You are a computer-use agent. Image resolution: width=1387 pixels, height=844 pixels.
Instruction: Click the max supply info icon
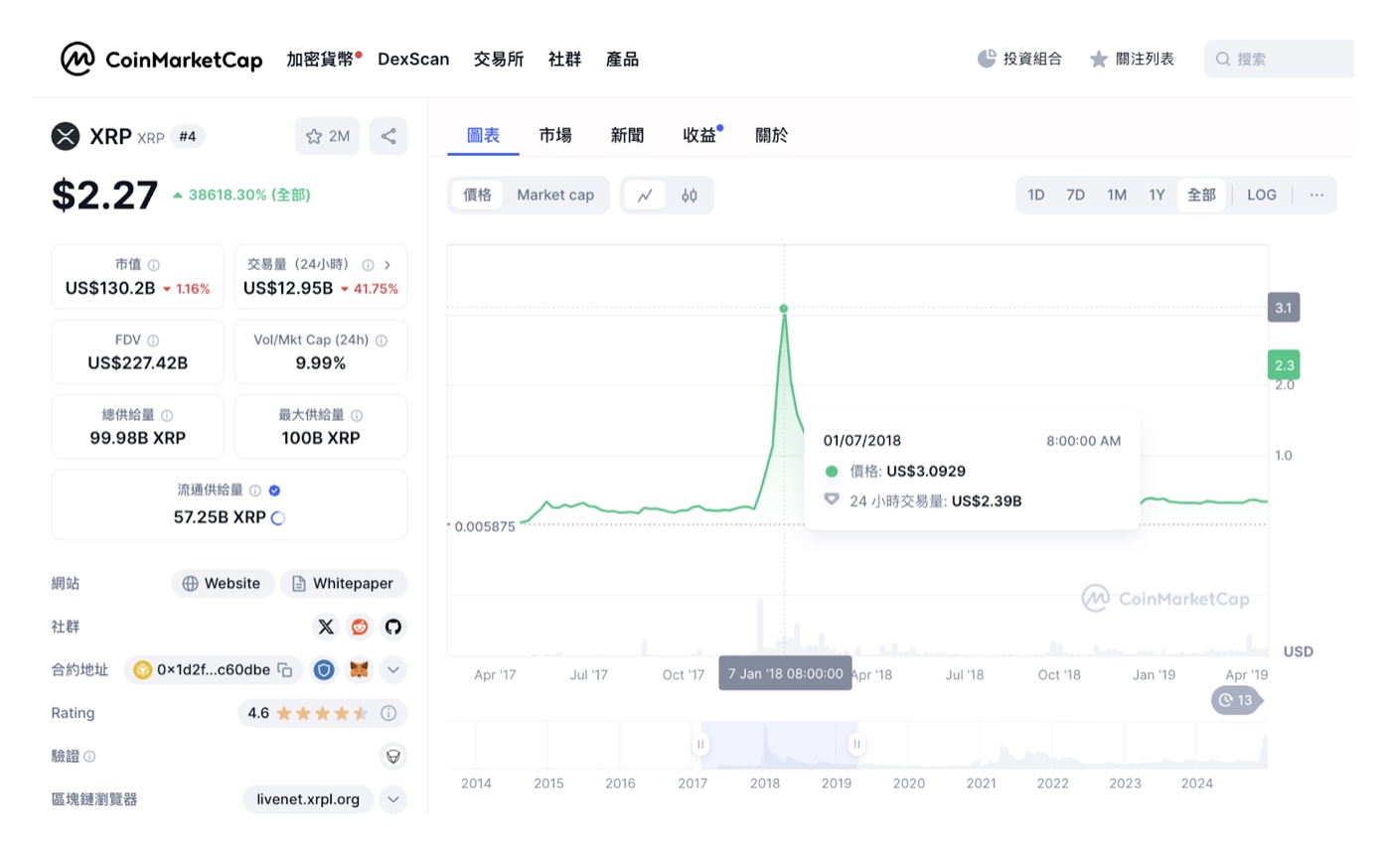click(x=357, y=416)
